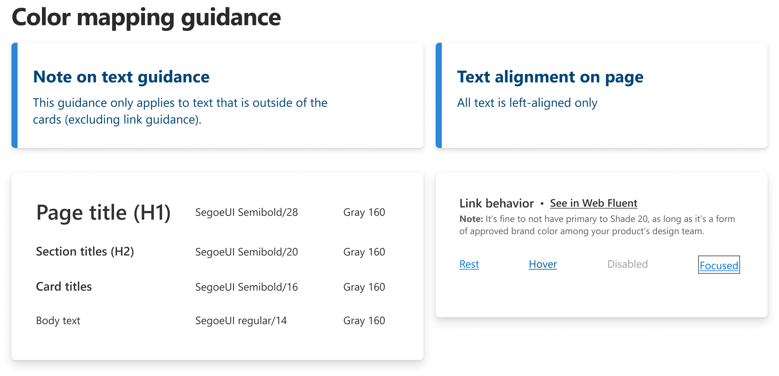This screenshot has width=779, height=376.
Task: Open the See in Web Fluent link
Action: pyautogui.click(x=593, y=203)
